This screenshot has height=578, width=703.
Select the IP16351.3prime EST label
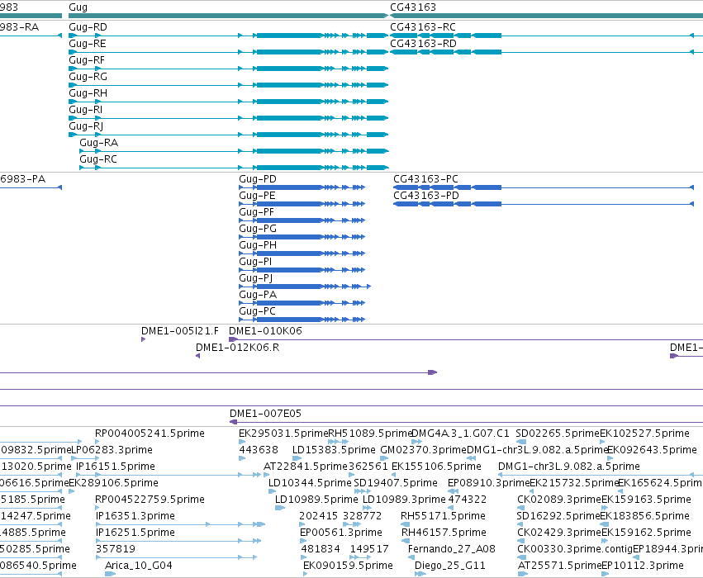(x=135, y=516)
